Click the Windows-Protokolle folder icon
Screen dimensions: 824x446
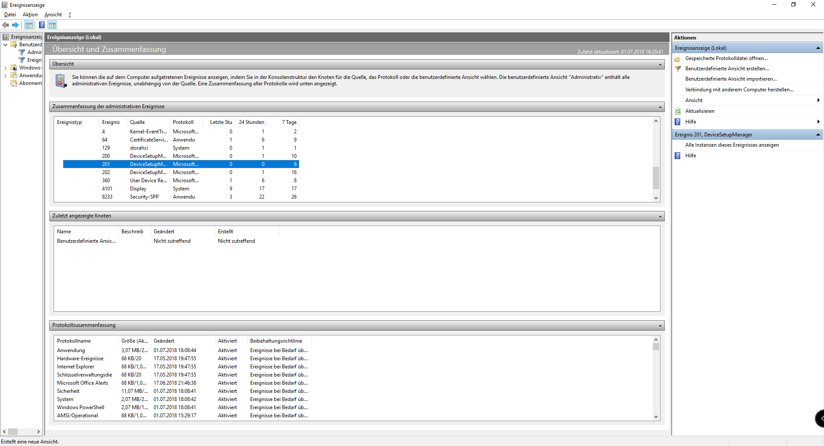pos(14,68)
